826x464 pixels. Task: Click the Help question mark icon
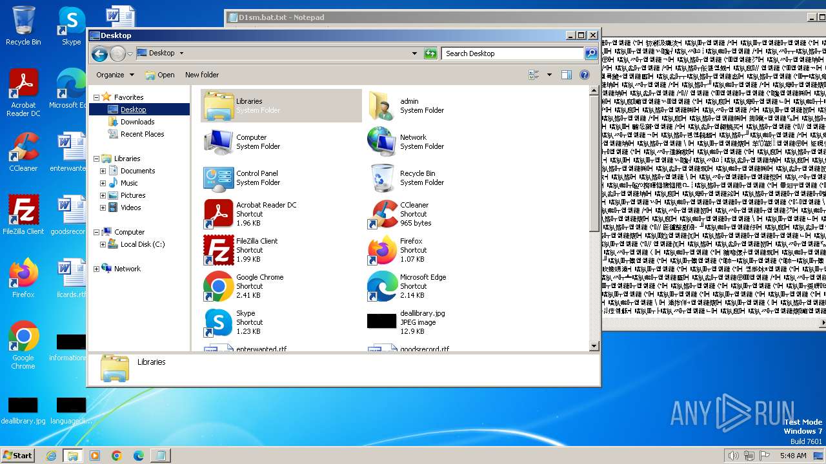coord(585,75)
